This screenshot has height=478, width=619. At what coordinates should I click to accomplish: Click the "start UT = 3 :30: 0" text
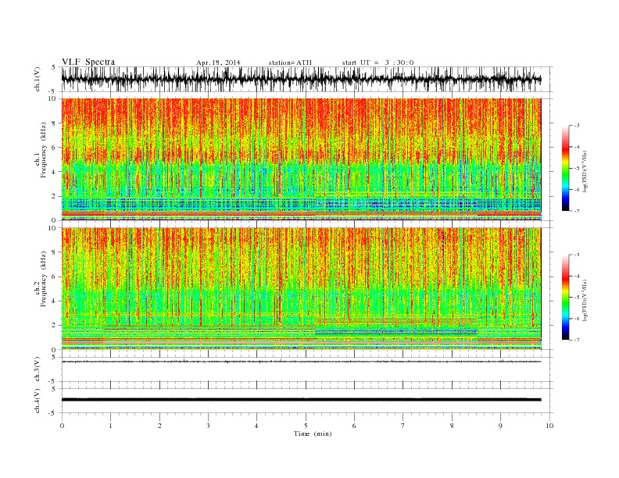pos(377,62)
